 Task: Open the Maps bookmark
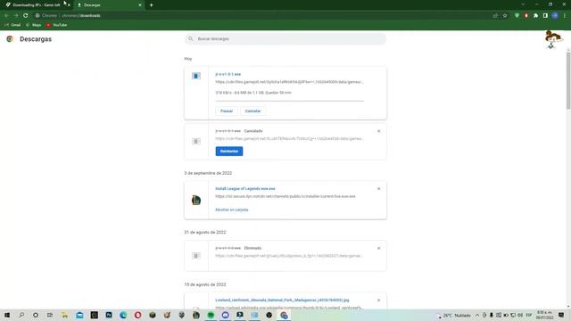[x=34, y=25]
